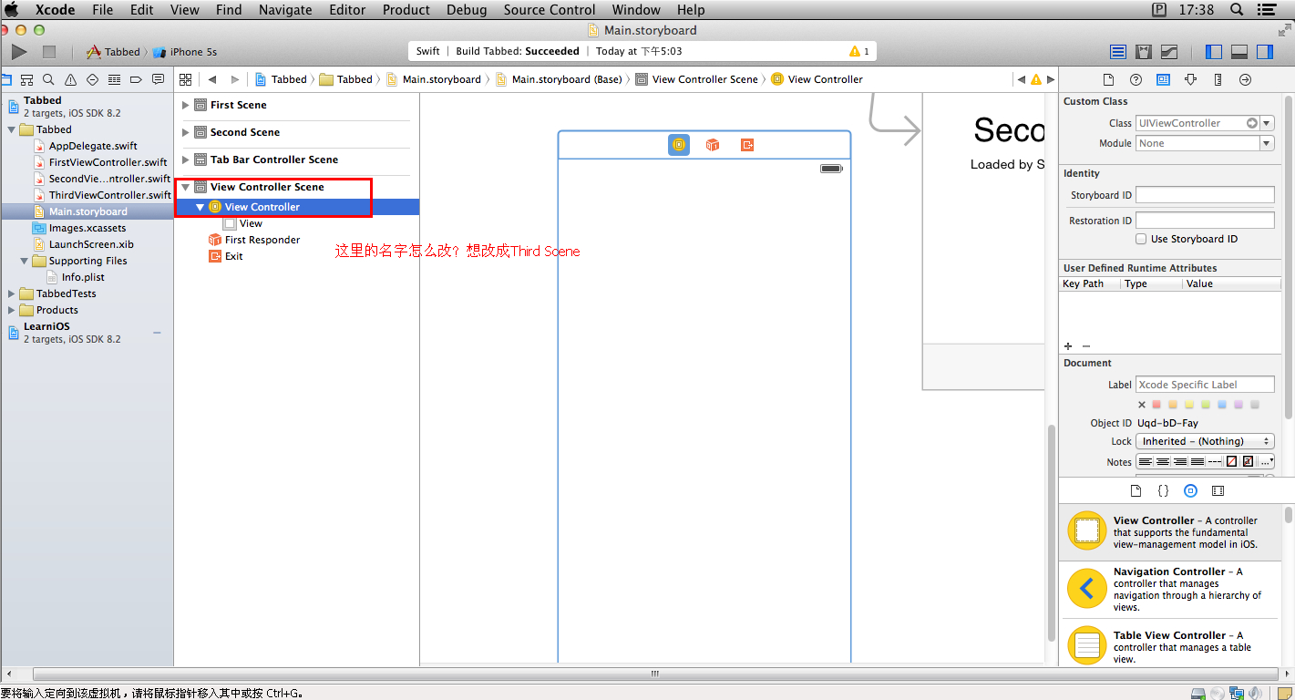The height and width of the screenshot is (700, 1295).
Task: Click the Xcode Specific Label field
Action: click(1205, 385)
